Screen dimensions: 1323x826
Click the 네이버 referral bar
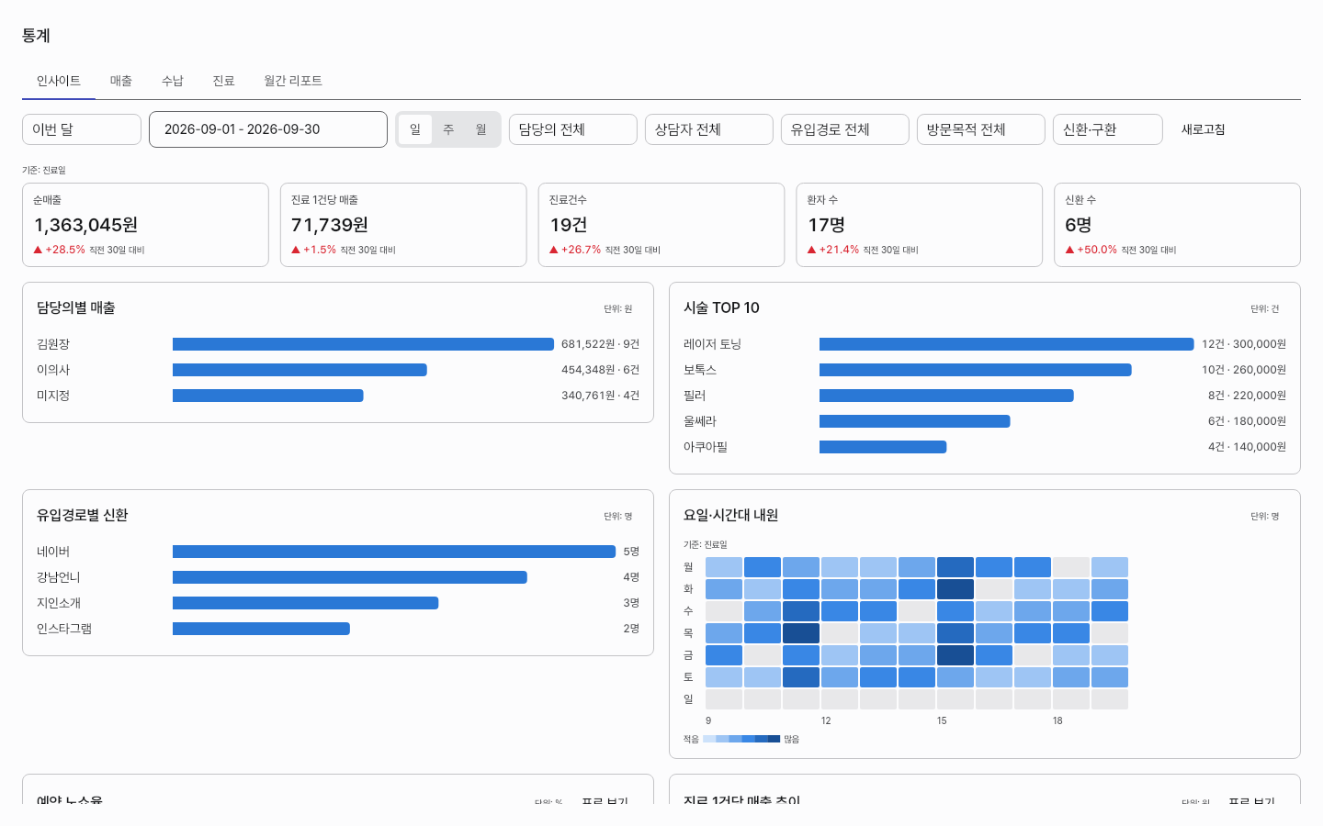(394, 552)
